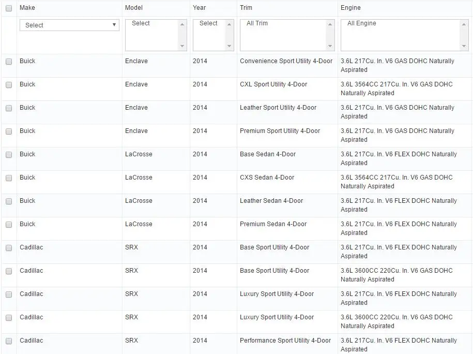Click the 3564CC engine cell in CXS Sedan row
The width and height of the screenshot is (473, 354).
tap(396, 182)
